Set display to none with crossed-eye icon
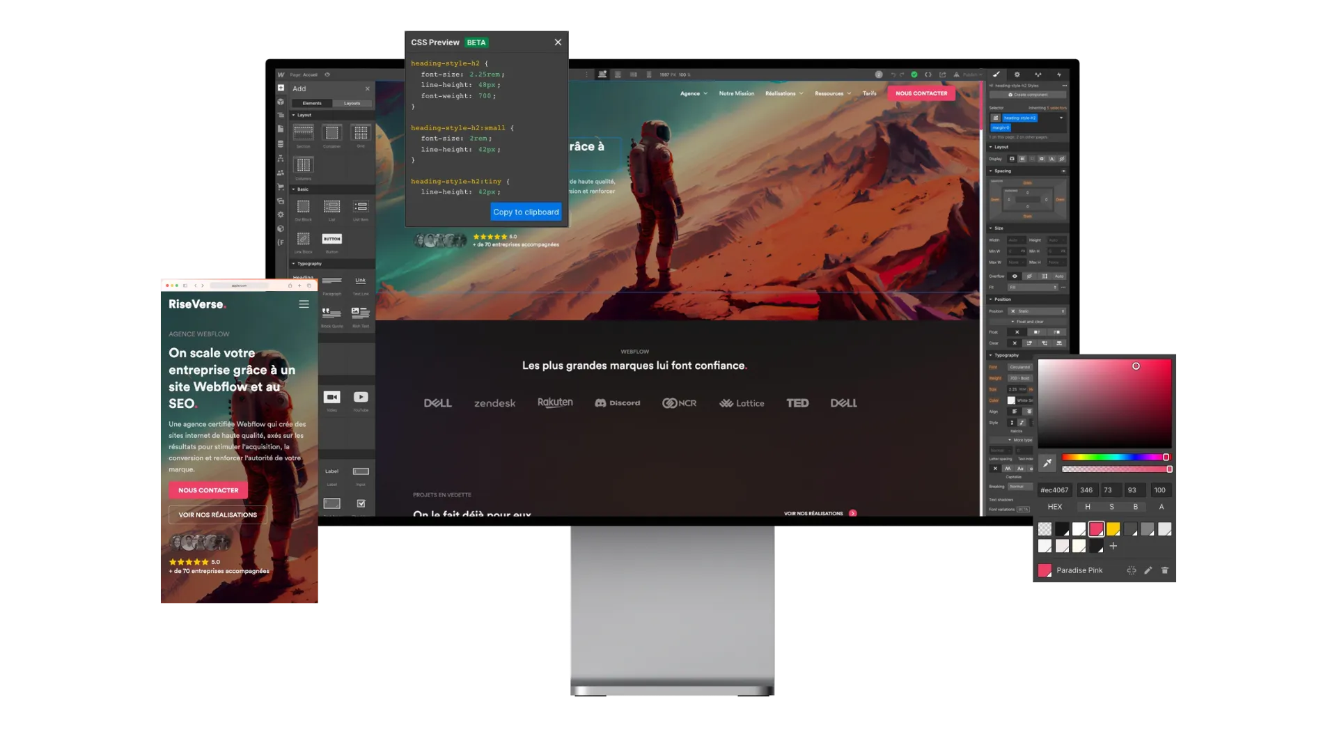The image size is (1337, 752). click(1062, 159)
